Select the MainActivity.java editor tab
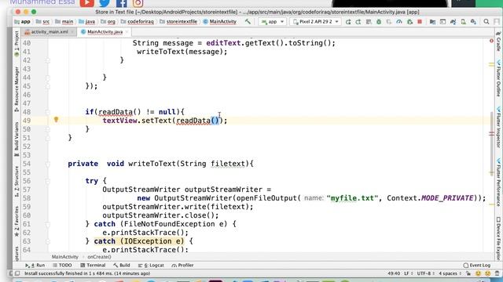 coord(105,32)
